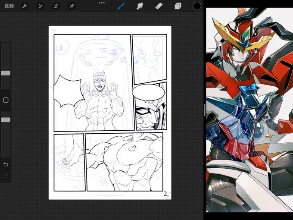Tap the robot reference image
The width and height of the screenshot is (293, 220).
tap(249, 110)
